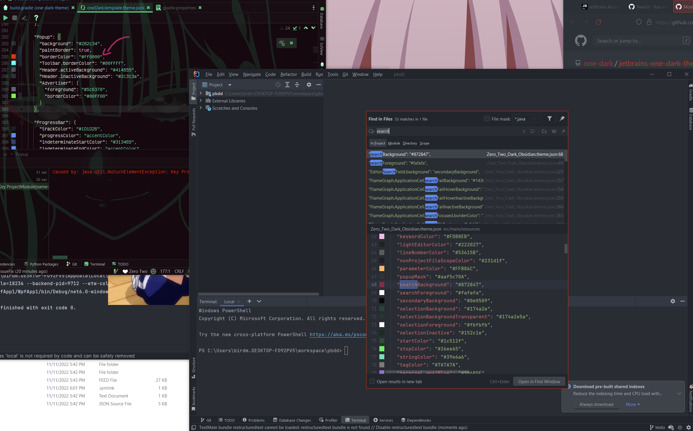
Task: Open the *.java file mask dropdown
Action: (x=535, y=119)
